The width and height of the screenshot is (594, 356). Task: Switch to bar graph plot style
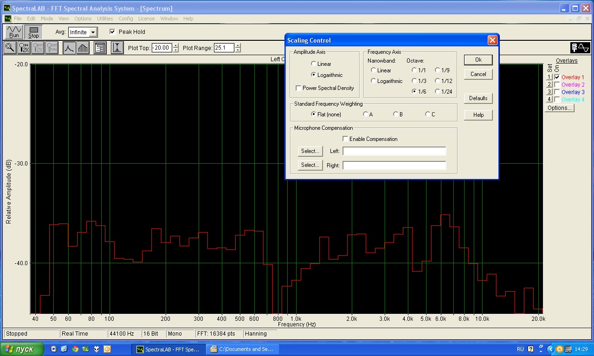(x=83, y=48)
